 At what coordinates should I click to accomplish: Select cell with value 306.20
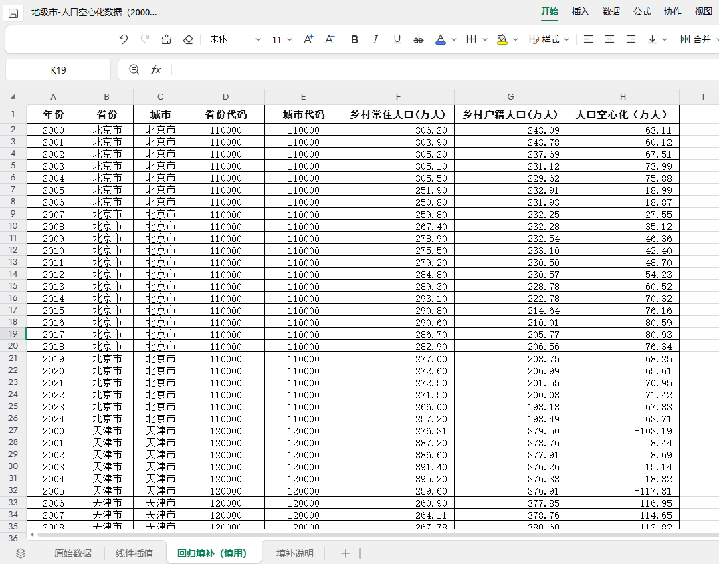[398, 130]
